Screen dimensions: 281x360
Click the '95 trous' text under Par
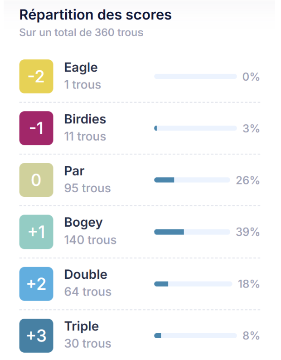(x=87, y=188)
